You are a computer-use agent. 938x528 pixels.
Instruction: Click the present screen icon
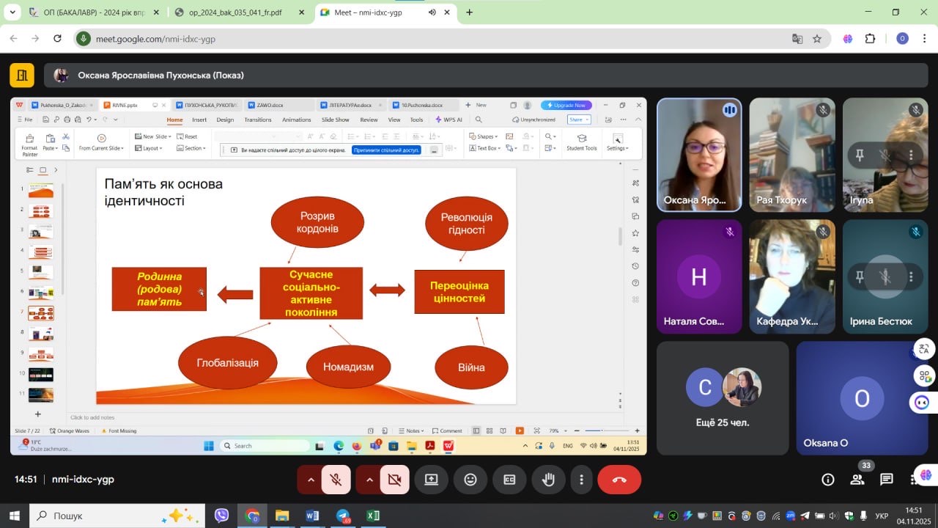tap(431, 480)
